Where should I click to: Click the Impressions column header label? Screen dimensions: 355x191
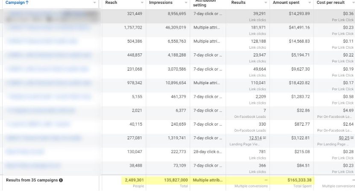(160, 3)
